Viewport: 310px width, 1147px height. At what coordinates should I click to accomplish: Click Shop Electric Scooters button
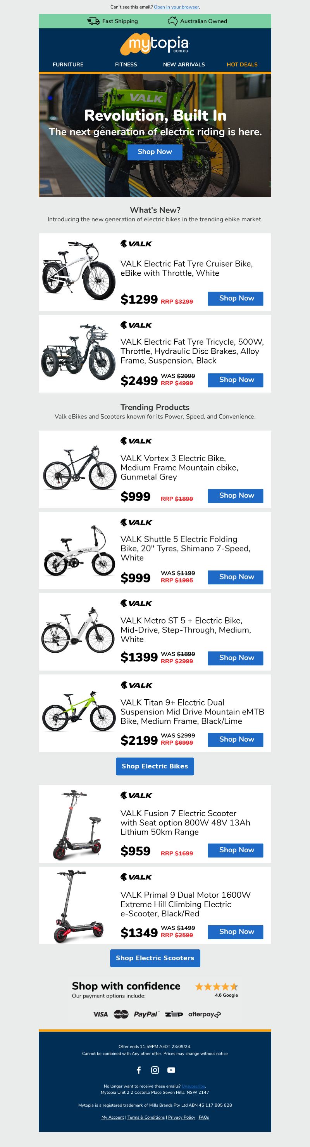(x=155, y=958)
